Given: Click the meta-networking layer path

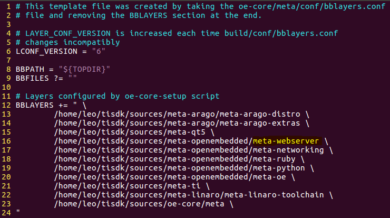Looking at the screenshot, I should [189, 150].
